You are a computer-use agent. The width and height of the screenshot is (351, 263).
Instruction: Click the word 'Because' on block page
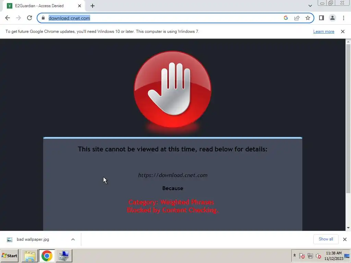[x=173, y=188]
